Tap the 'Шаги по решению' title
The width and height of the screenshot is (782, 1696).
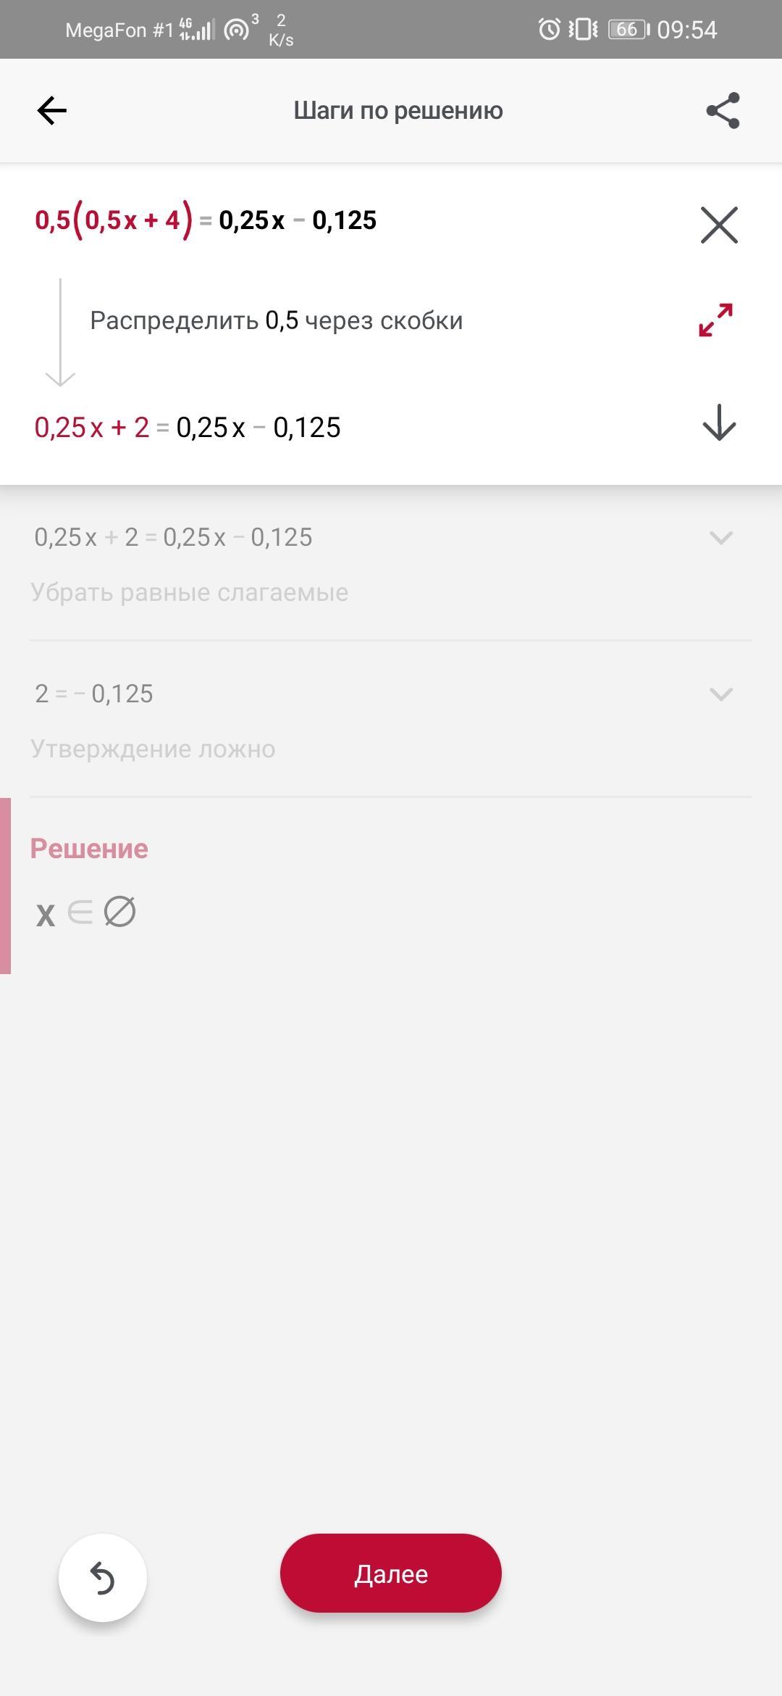point(398,110)
